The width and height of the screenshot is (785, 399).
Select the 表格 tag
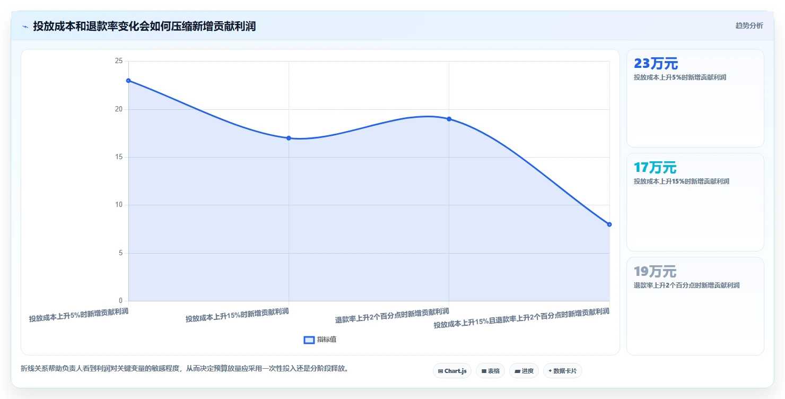(x=490, y=371)
